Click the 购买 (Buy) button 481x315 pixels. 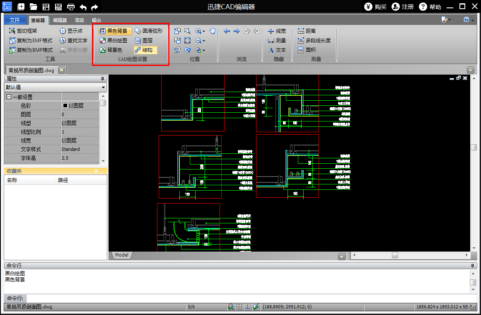point(376,7)
